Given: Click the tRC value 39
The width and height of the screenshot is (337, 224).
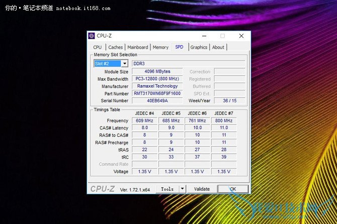Looking at the screenshot, I should point(224,157).
